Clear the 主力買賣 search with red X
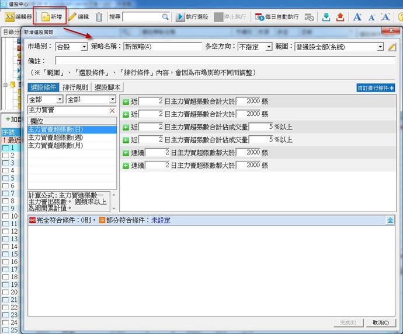This screenshot has width=403, height=334. (112, 110)
